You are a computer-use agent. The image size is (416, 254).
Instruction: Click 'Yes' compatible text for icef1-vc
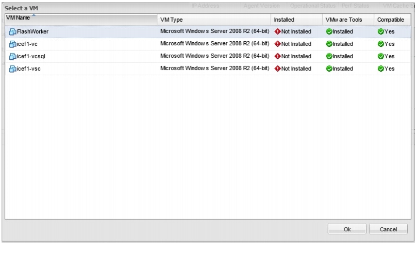click(x=390, y=44)
